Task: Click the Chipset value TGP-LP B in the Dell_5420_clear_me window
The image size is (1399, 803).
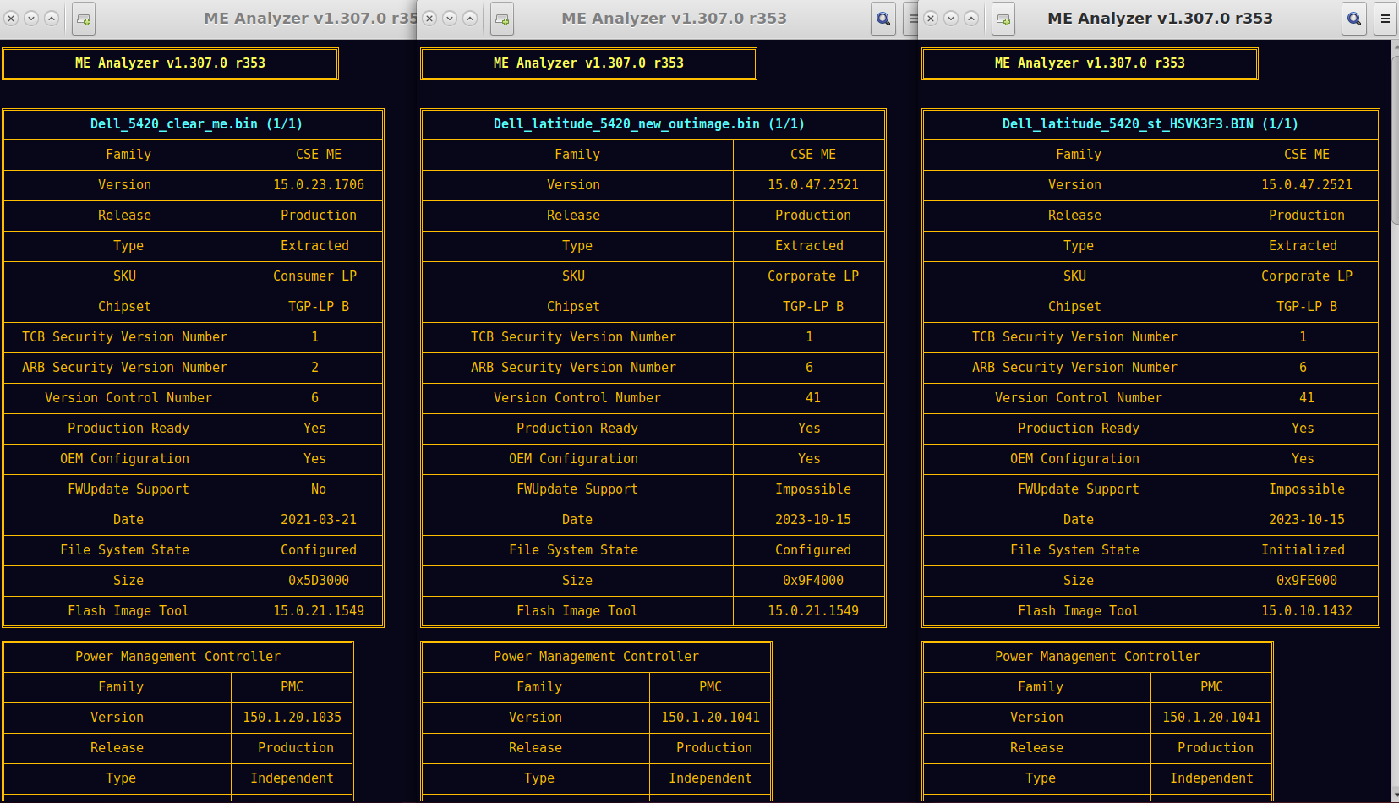Action: click(319, 307)
